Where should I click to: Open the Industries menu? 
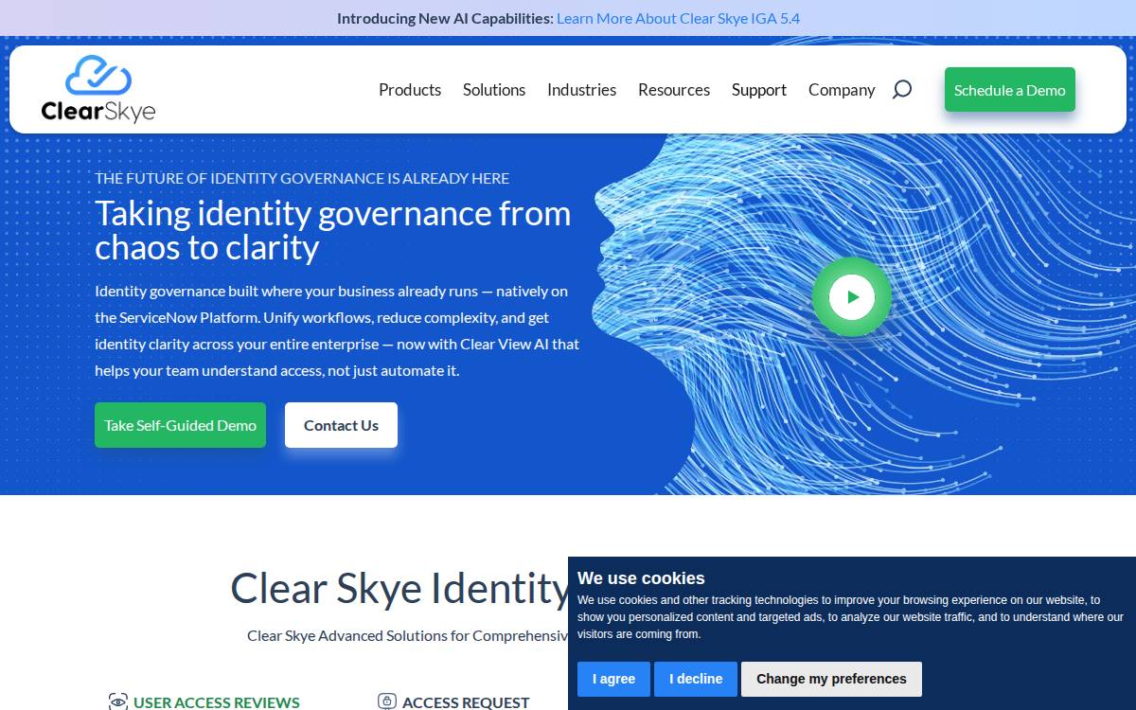pos(581,89)
